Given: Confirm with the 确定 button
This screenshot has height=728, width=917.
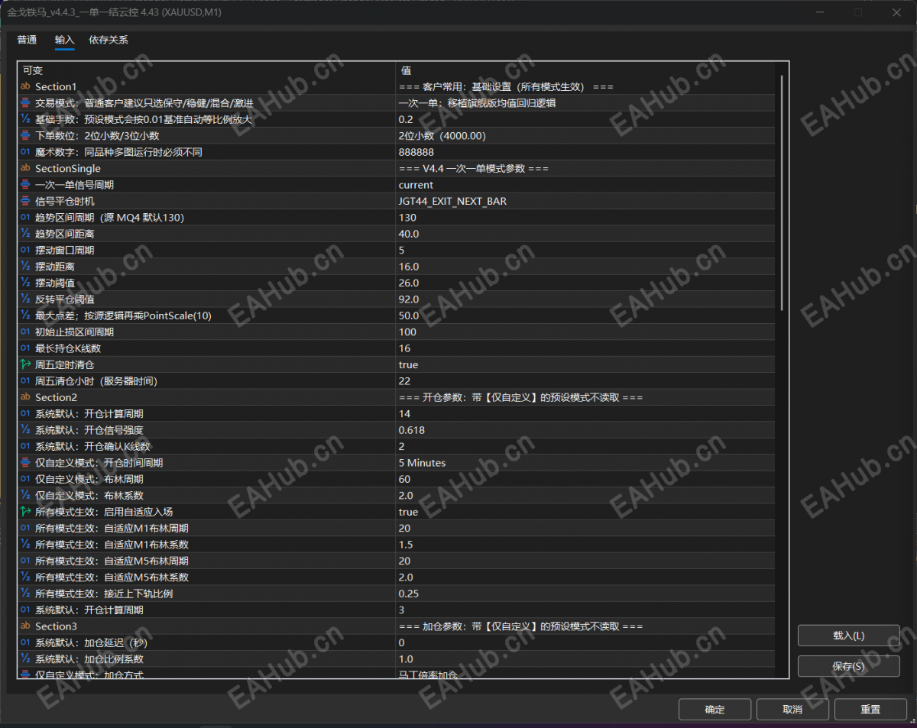Looking at the screenshot, I should click(x=714, y=710).
